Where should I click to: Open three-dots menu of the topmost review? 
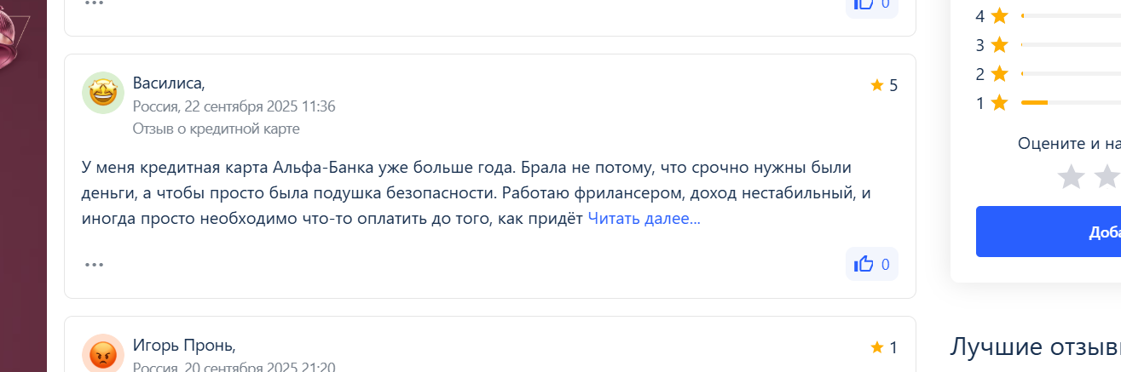pyautogui.click(x=94, y=3)
